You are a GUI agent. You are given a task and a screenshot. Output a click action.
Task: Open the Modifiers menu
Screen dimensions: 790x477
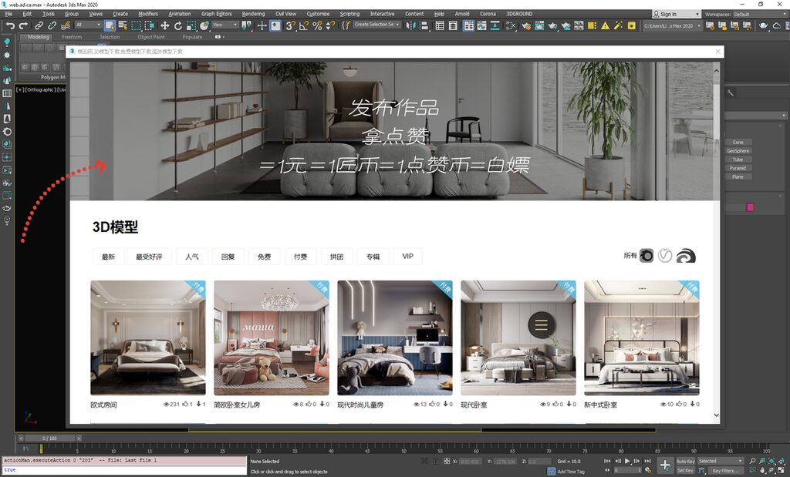tap(147, 14)
